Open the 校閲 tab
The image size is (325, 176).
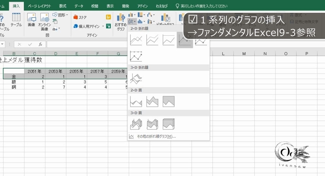95,6
